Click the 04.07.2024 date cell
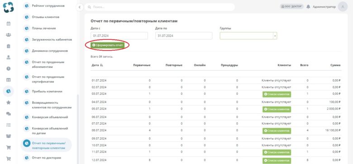 [x=99, y=102]
